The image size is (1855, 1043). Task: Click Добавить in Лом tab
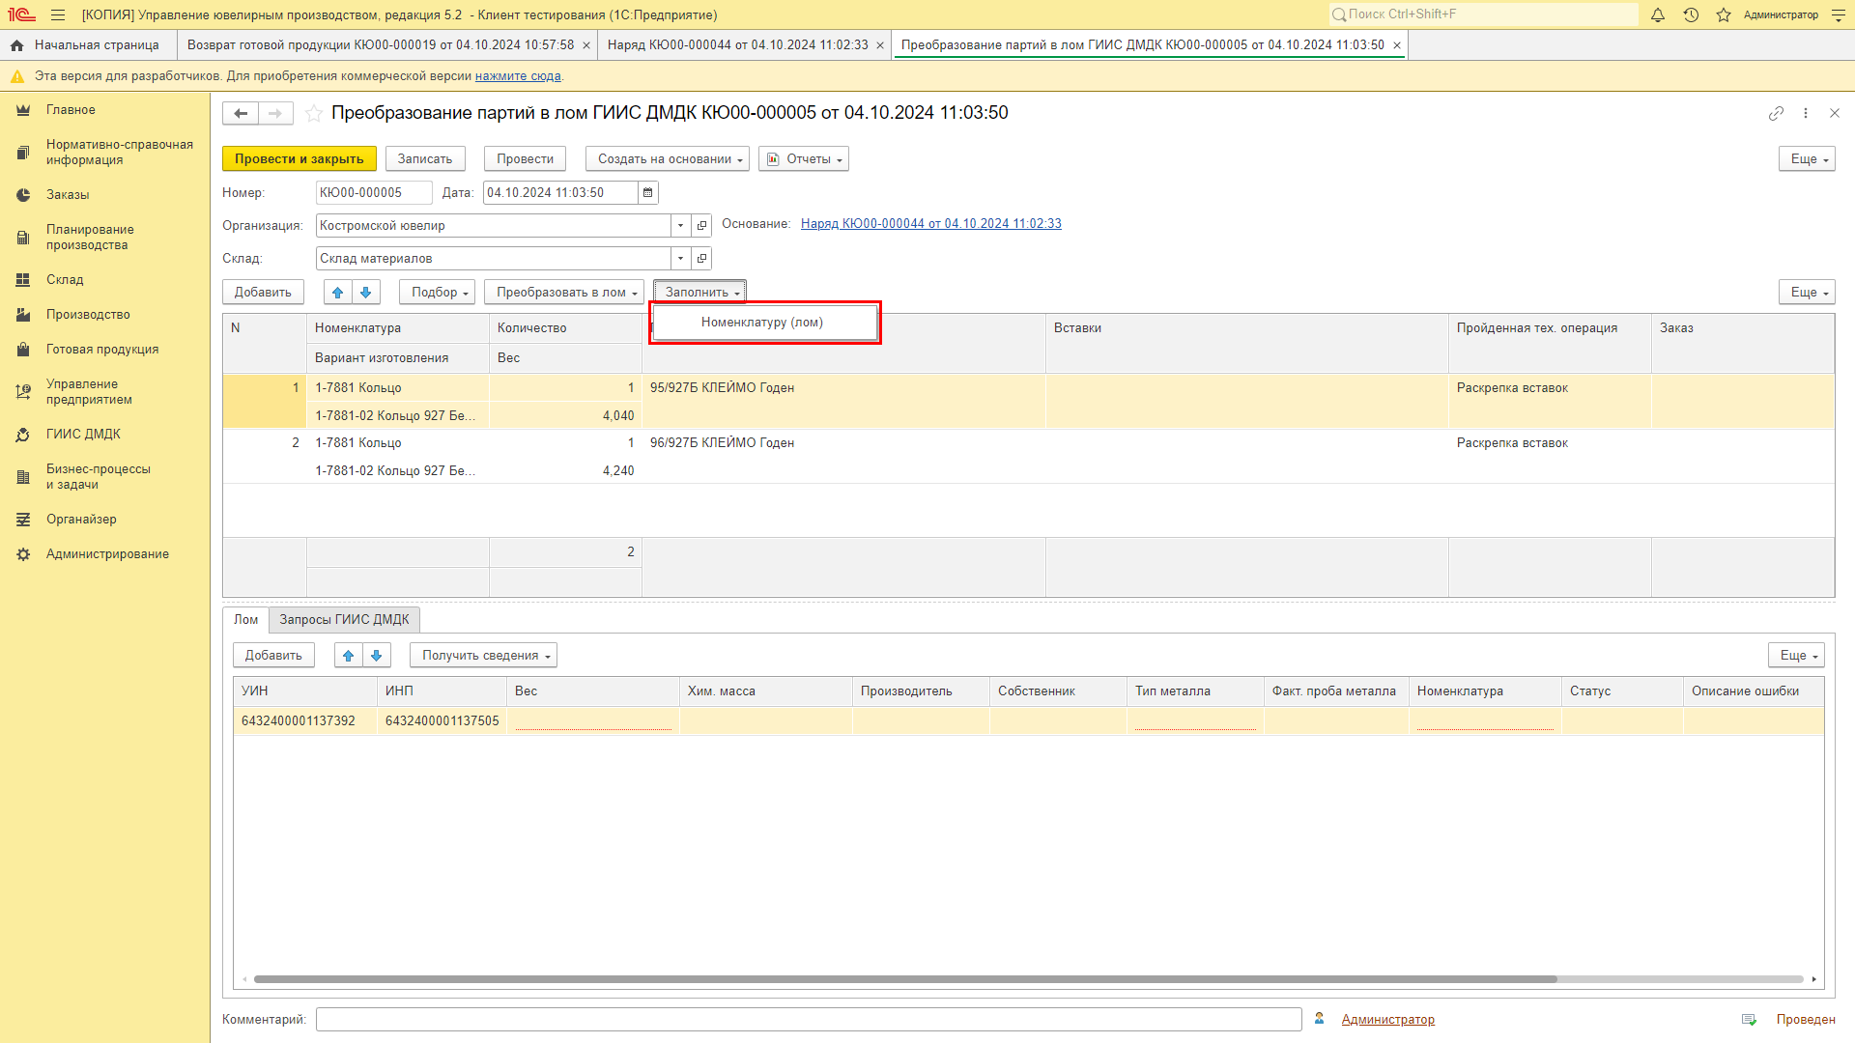tap(273, 656)
